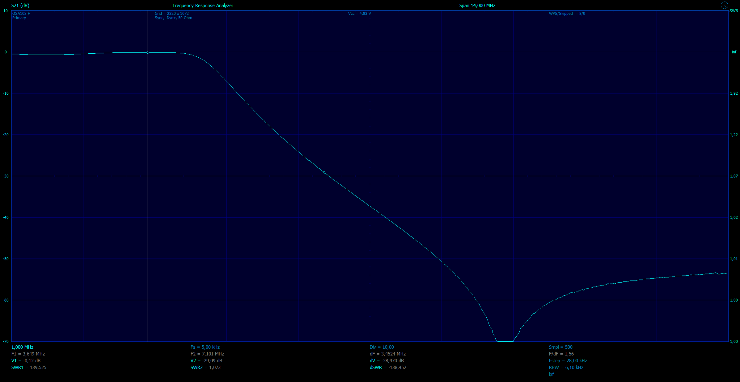Click the Div = 10,00 setting
The height and width of the screenshot is (382, 740).
pos(382,347)
